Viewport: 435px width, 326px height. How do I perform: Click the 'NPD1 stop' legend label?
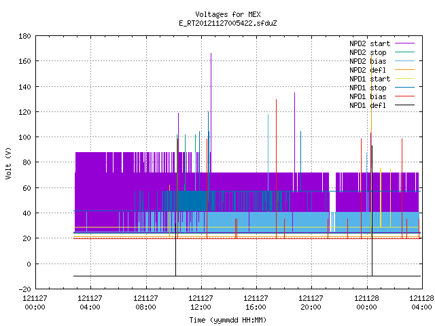point(368,88)
